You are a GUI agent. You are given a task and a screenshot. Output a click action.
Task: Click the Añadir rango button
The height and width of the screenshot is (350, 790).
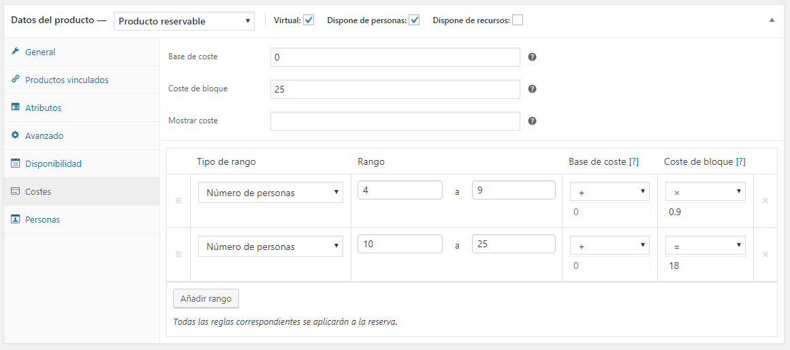tap(206, 298)
